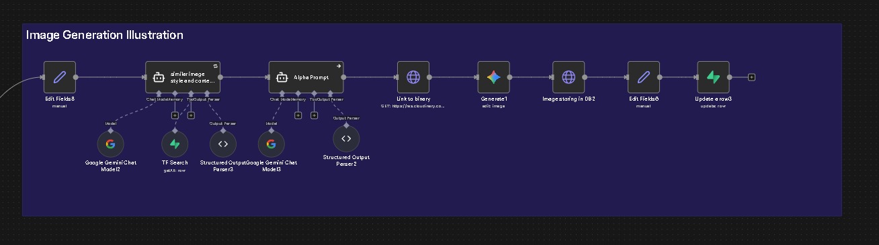Click the 'Update a row3' label
879x245 pixels.
point(713,99)
